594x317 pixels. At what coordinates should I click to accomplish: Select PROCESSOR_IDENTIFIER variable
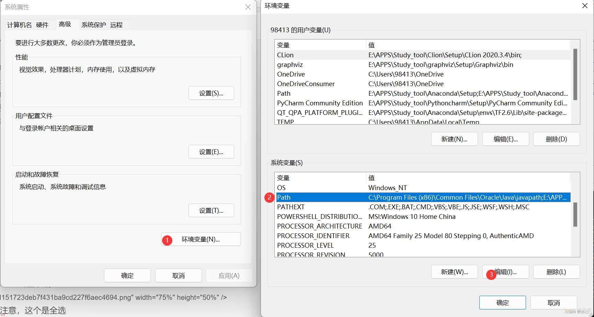click(423, 236)
